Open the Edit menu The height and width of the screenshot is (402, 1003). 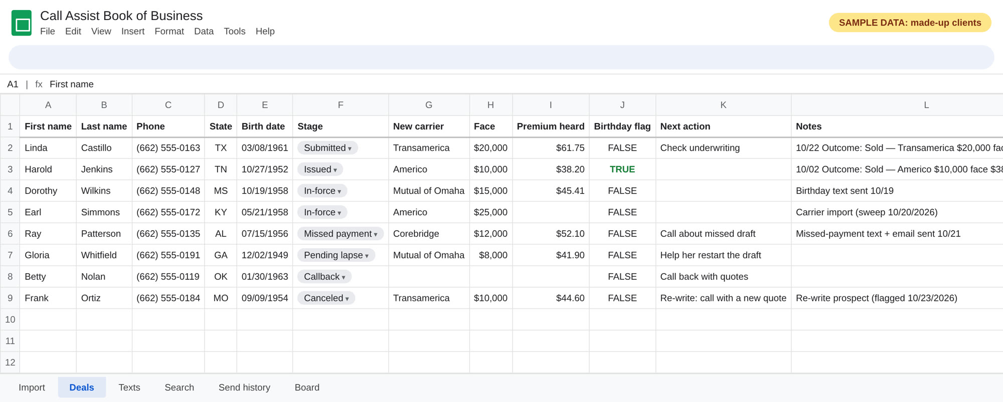(x=73, y=31)
